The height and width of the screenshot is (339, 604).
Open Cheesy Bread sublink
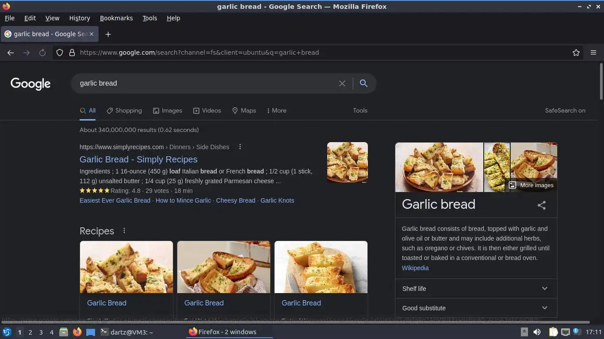(x=236, y=200)
